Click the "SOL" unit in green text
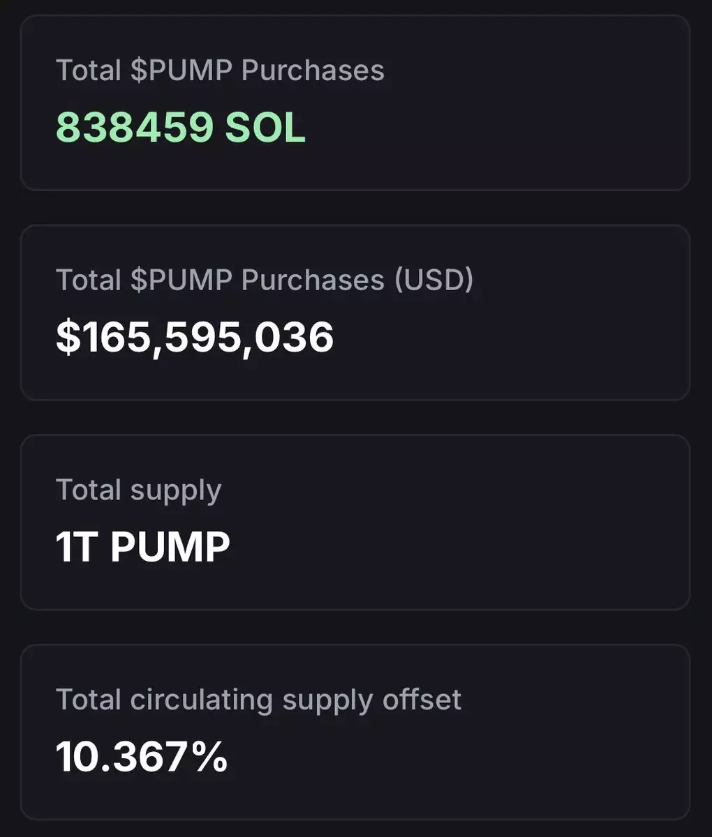The width and height of the screenshot is (712, 837). coord(265,128)
